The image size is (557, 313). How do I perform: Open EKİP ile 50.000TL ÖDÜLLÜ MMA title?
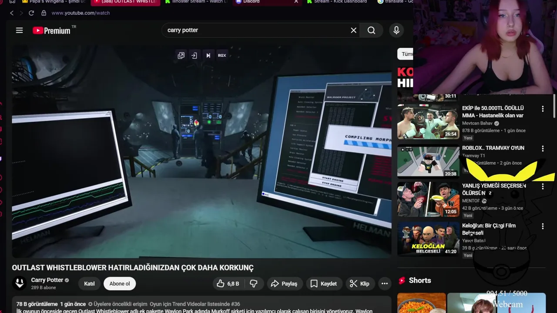coord(493,112)
